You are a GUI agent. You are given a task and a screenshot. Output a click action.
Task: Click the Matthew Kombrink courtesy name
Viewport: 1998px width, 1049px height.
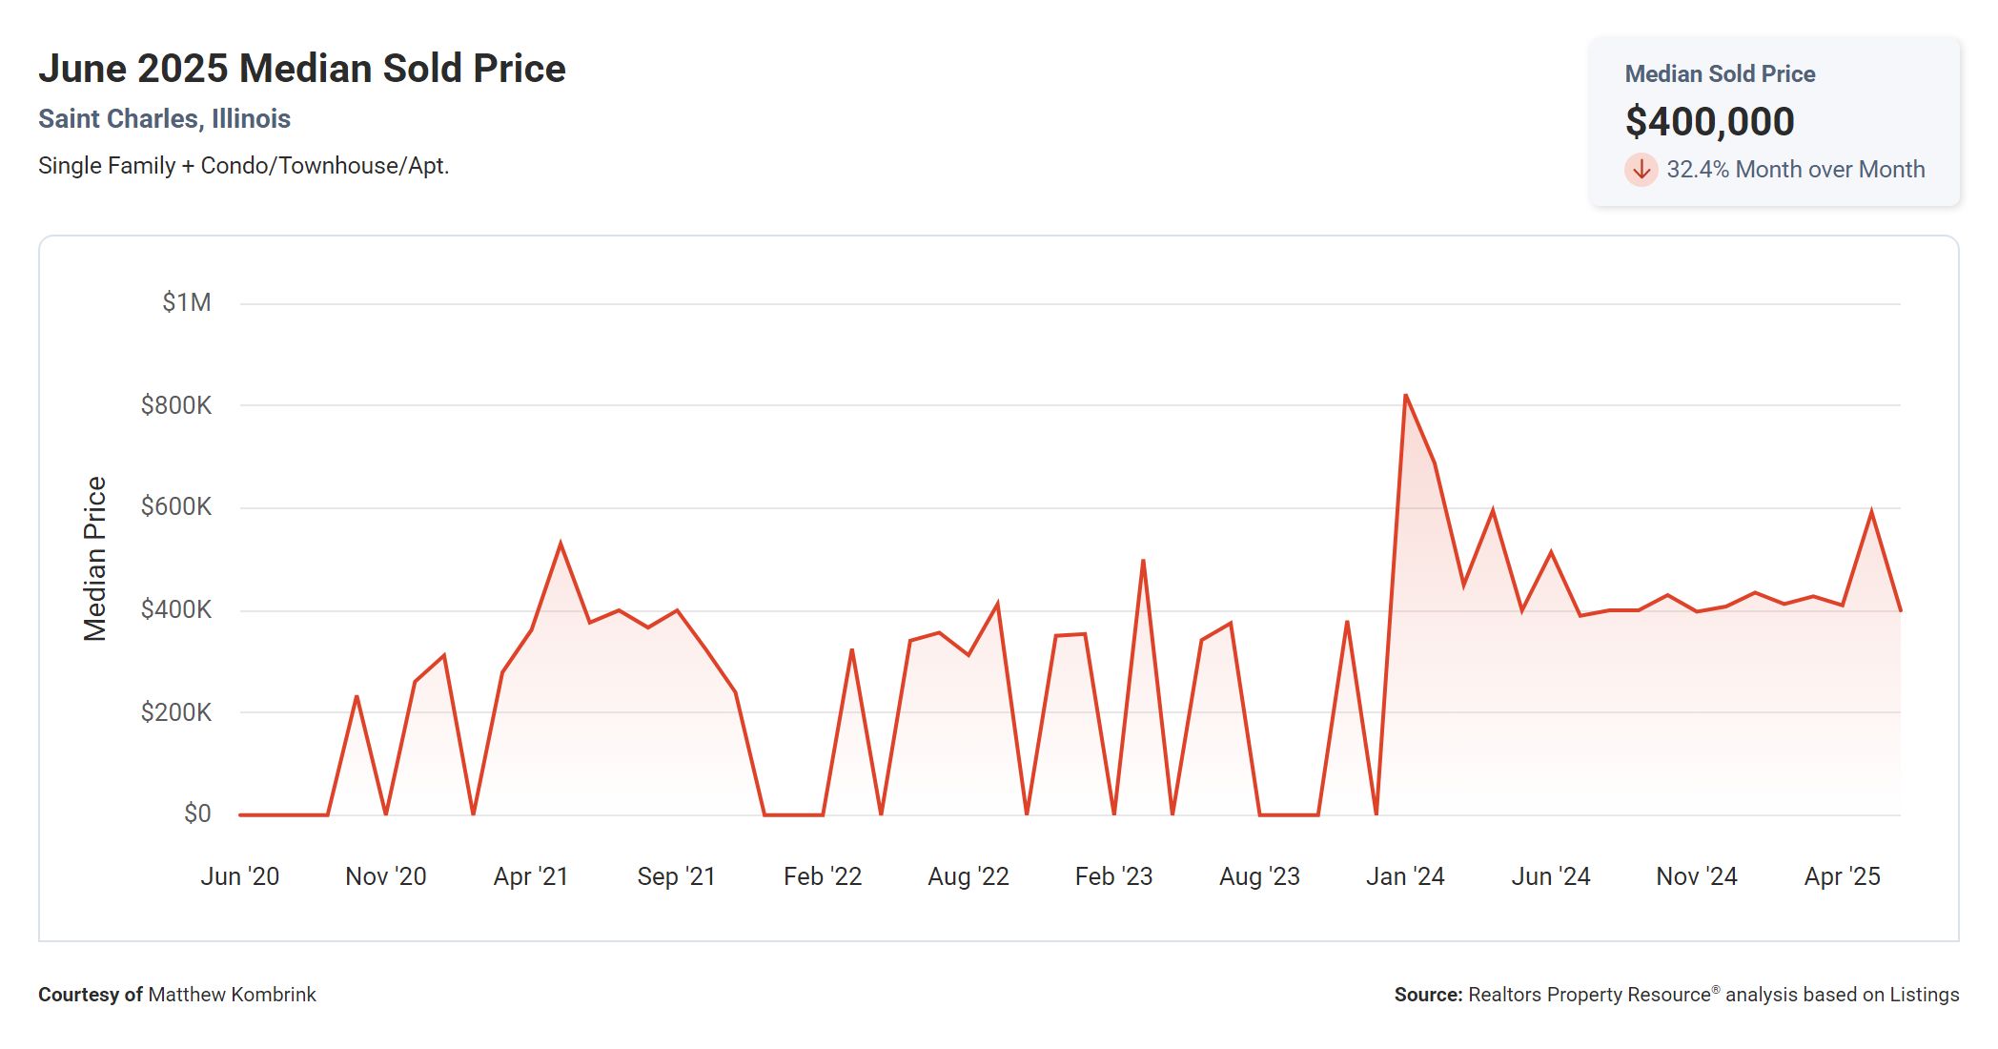232,995
